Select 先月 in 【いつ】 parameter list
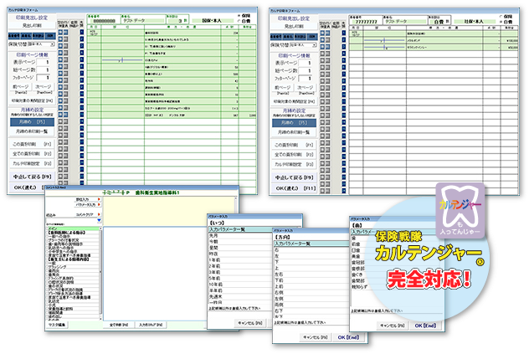The height and width of the screenshot is (354, 529). pyautogui.click(x=240, y=235)
